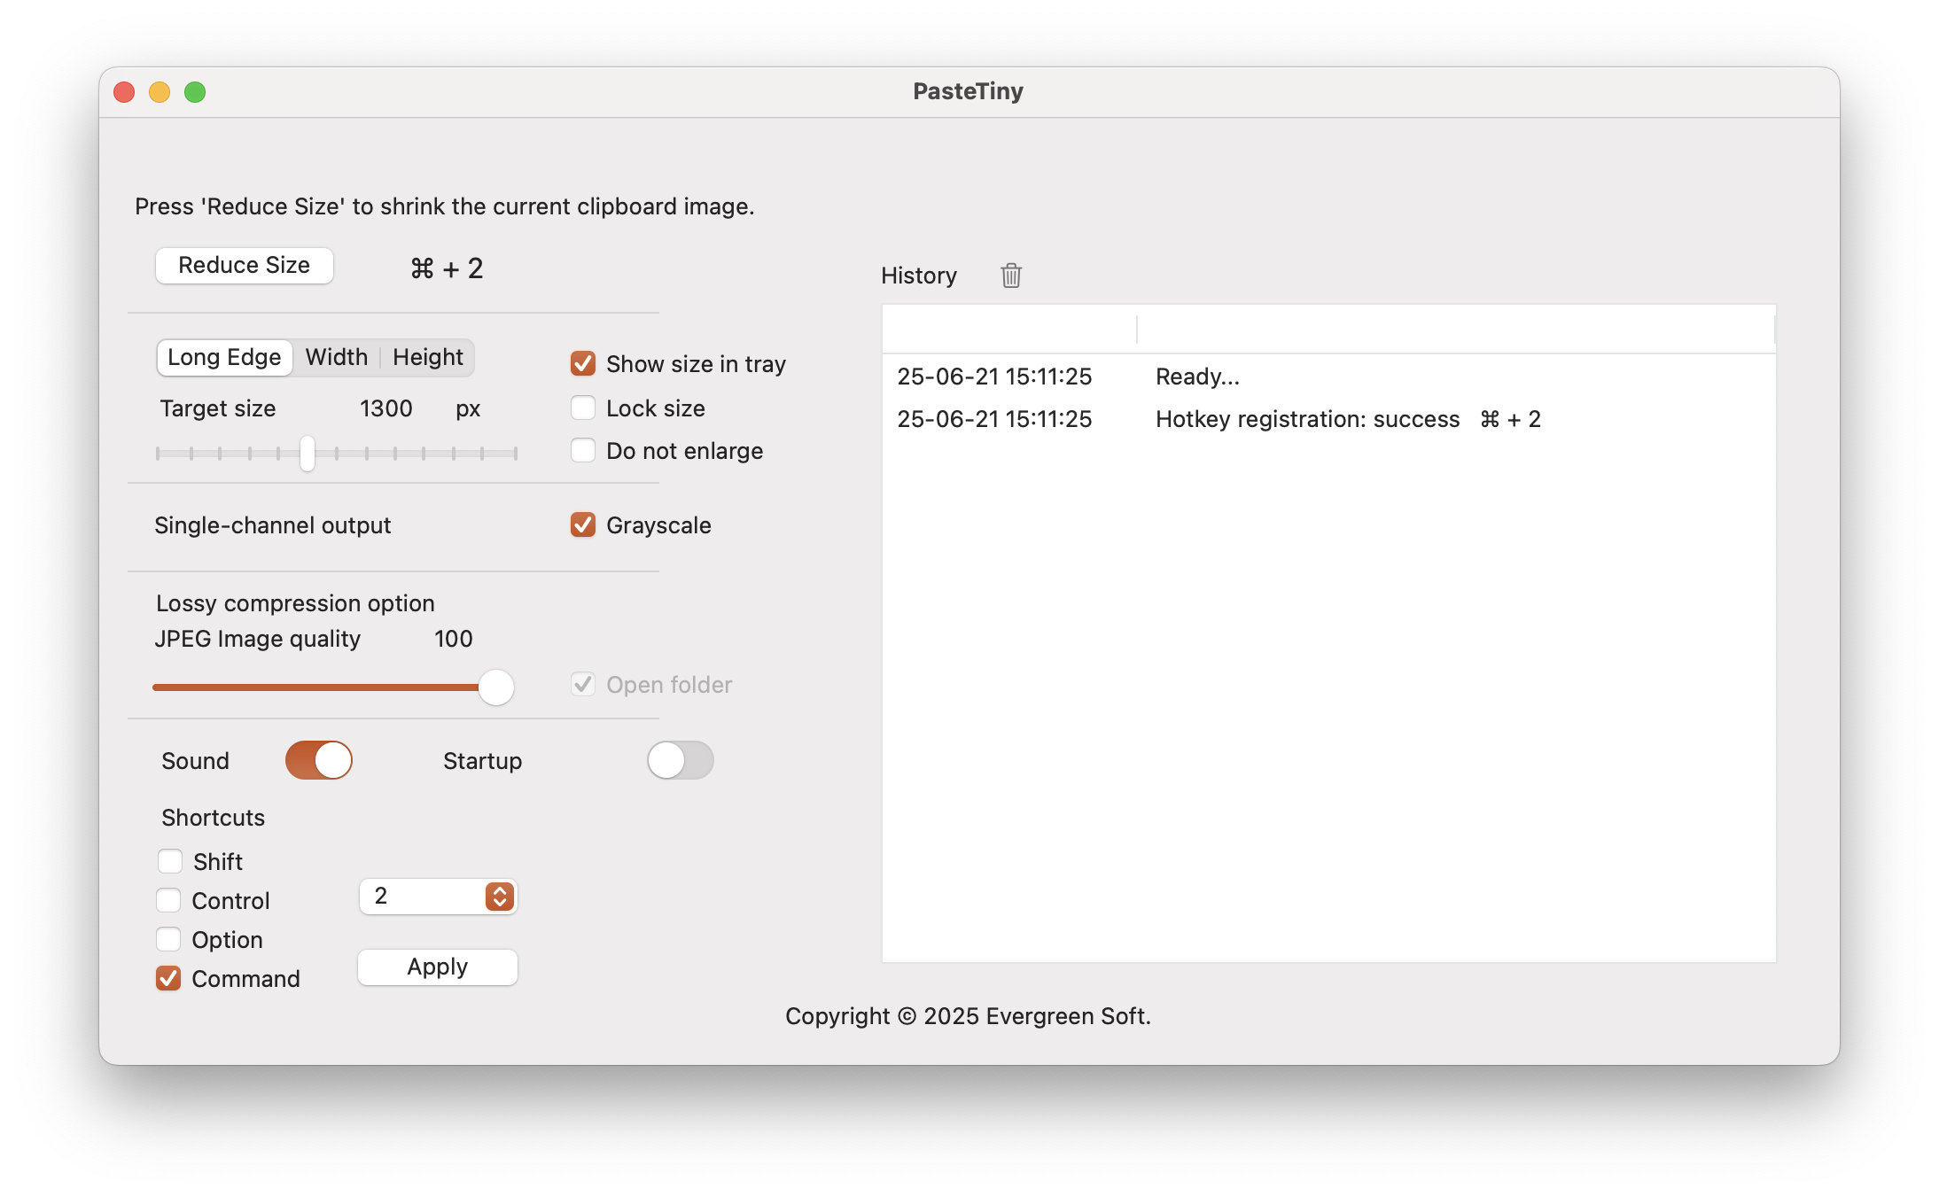This screenshot has width=1939, height=1196.
Task: Click the trash icon to clear History
Action: click(x=1011, y=276)
